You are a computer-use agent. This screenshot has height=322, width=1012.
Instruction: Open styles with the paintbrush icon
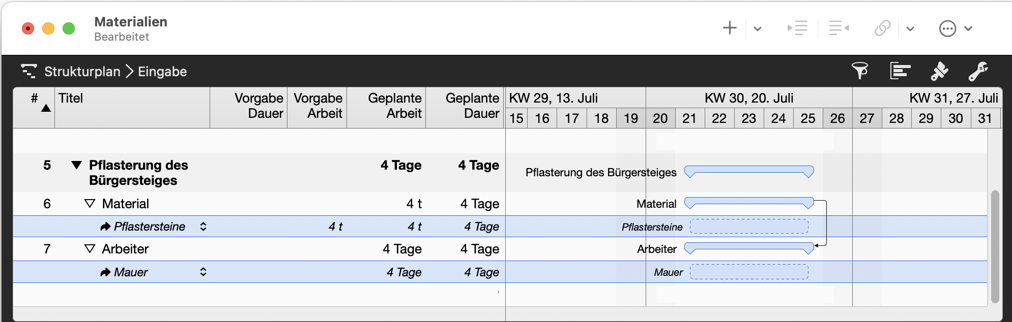[939, 71]
